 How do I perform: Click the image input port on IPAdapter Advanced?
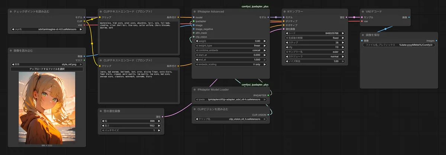(194, 25)
